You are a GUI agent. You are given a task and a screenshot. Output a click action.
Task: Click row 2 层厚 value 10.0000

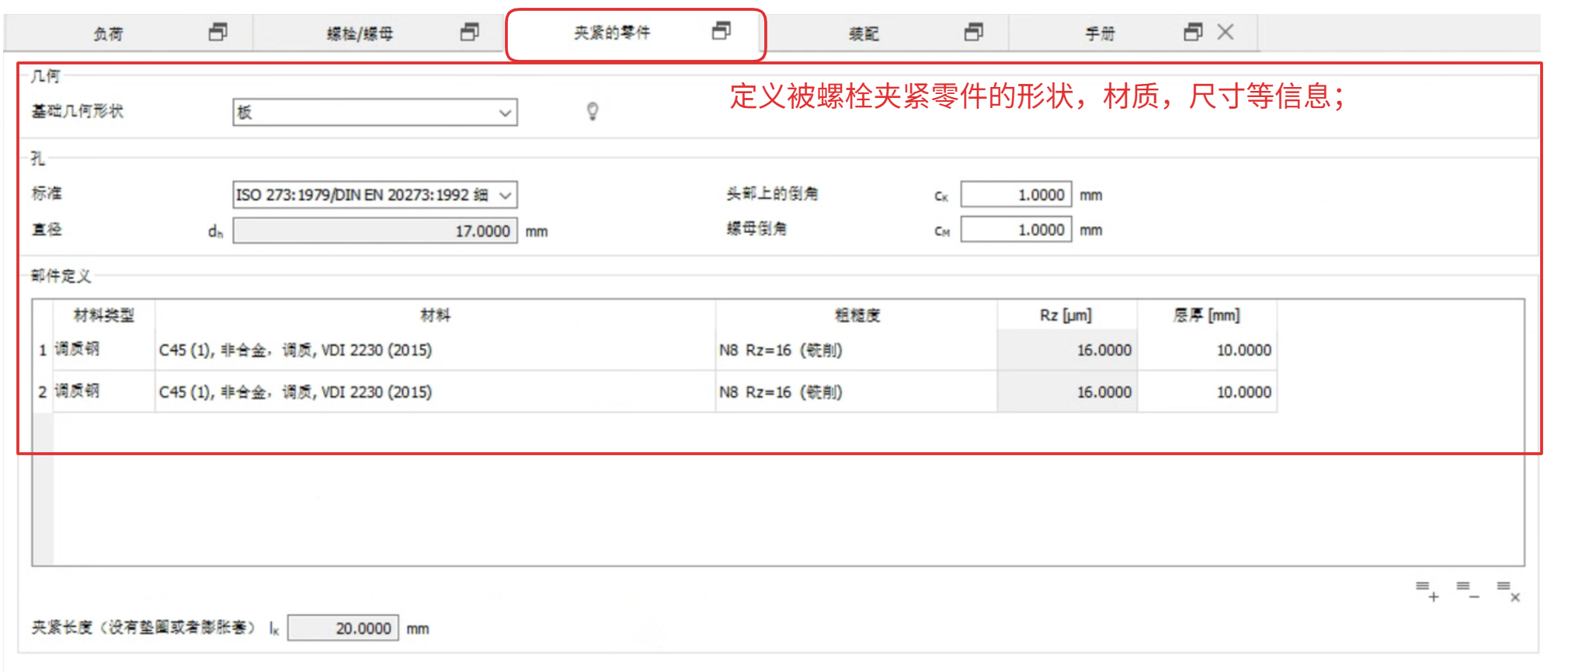[1208, 392]
